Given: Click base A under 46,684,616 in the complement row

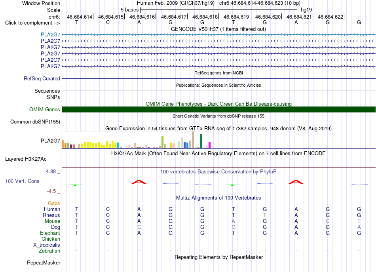Looking at the screenshot, I should point(139,23).
